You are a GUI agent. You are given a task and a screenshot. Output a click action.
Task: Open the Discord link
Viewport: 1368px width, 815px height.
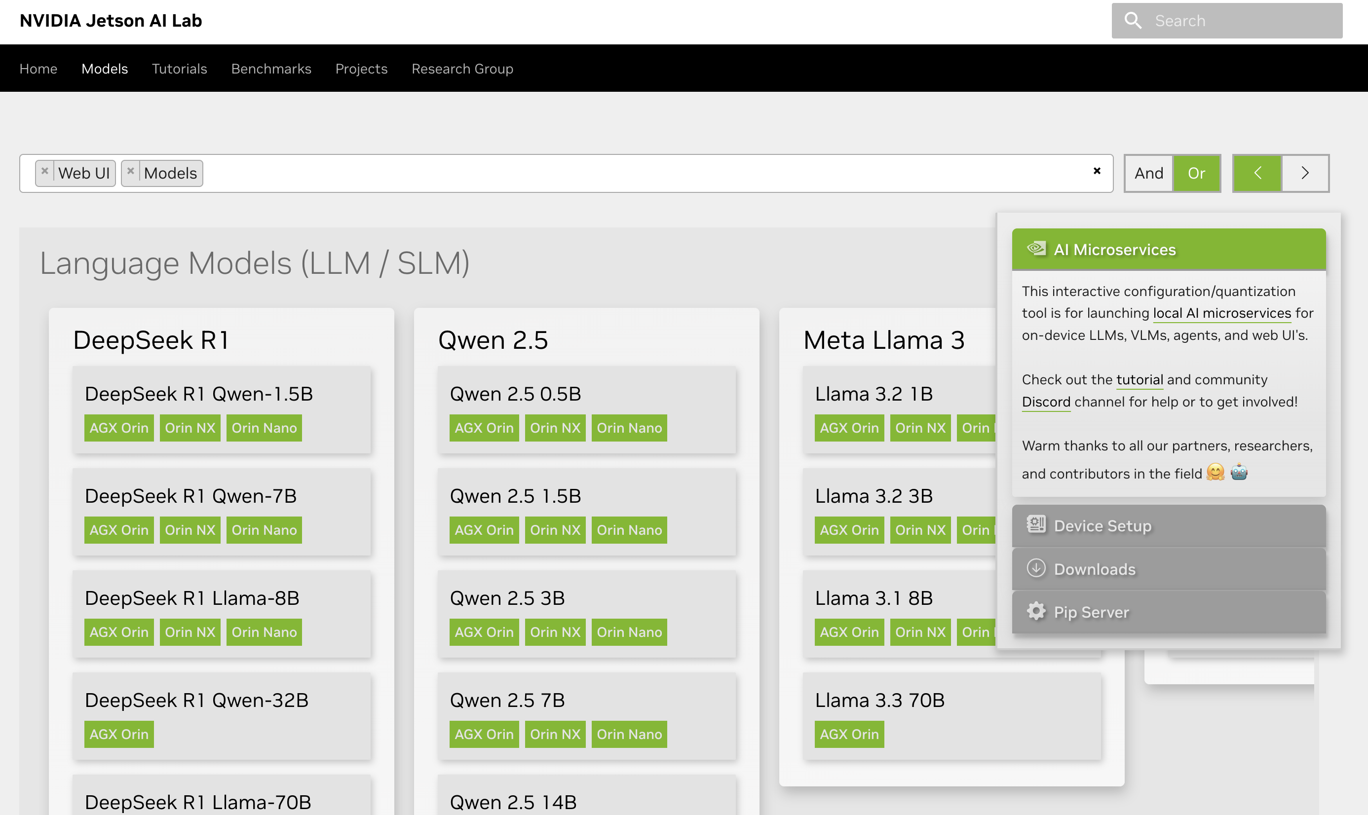point(1046,402)
